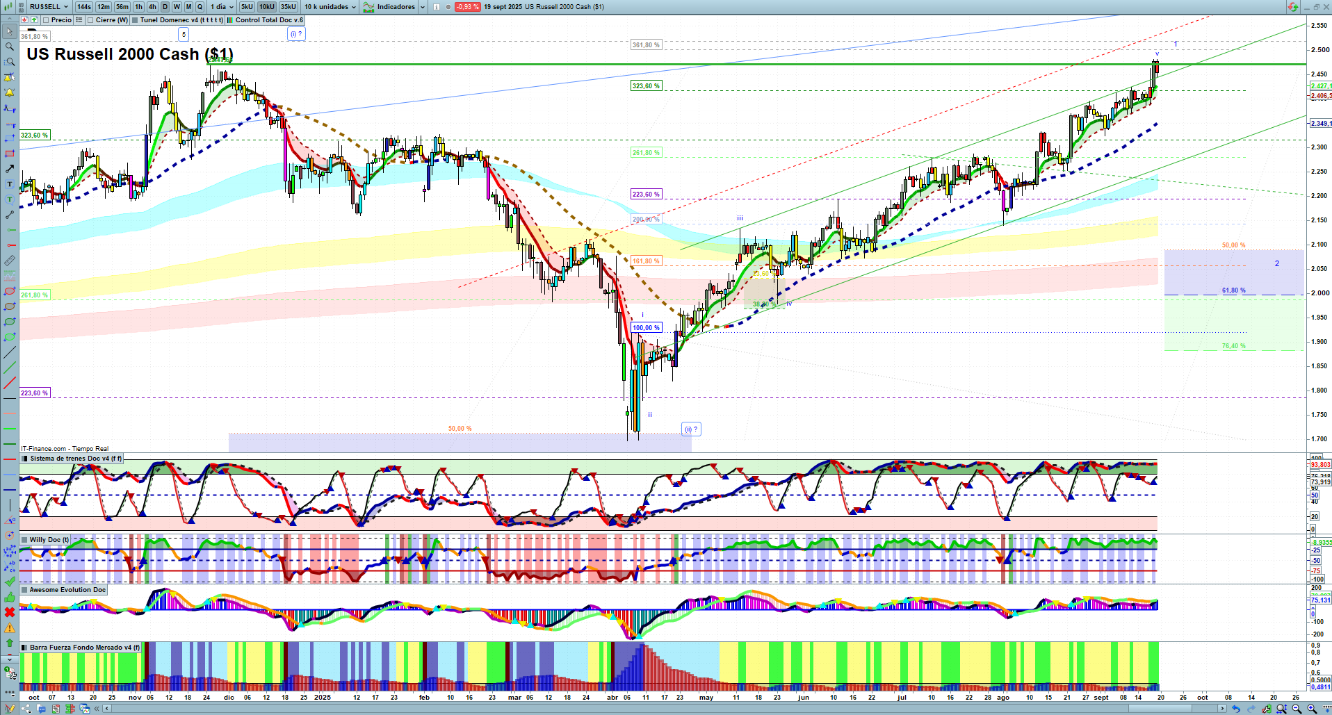Select the red rectangle drawing tool
This screenshot has width=1332, height=715.
click(x=9, y=154)
